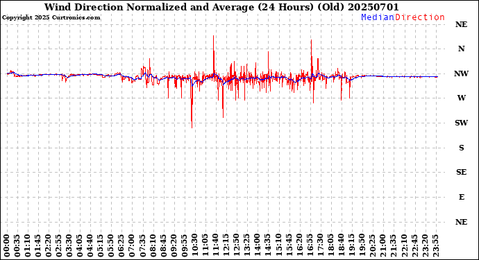The width and height of the screenshot is (479, 260).
Task: Click the 09:20 time axis label
Action: 174,246
